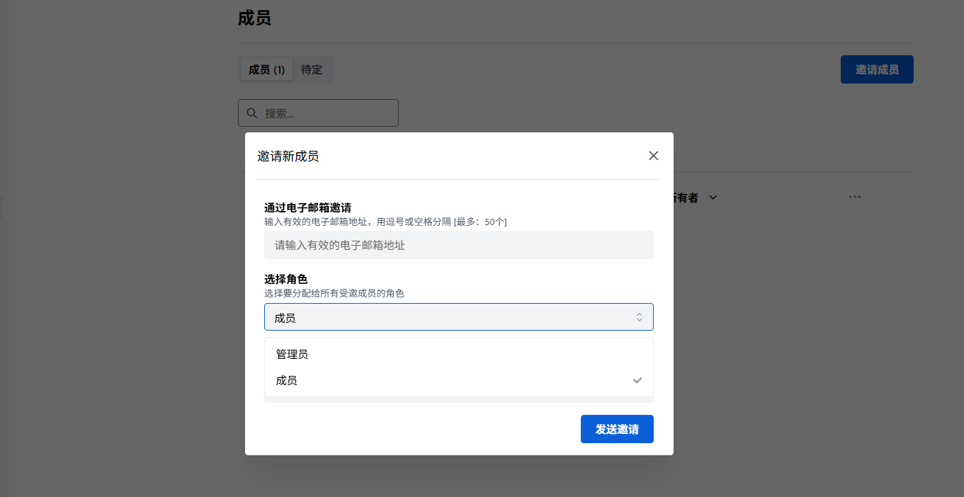Click the search magnifier icon
Screen dimensions: 964x497
pyautogui.click(x=251, y=113)
